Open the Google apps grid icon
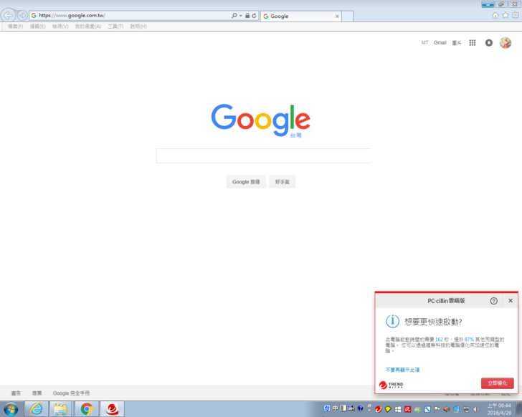Viewport: 522px width, 417px height. pyautogui.click(x=473, y=42)
